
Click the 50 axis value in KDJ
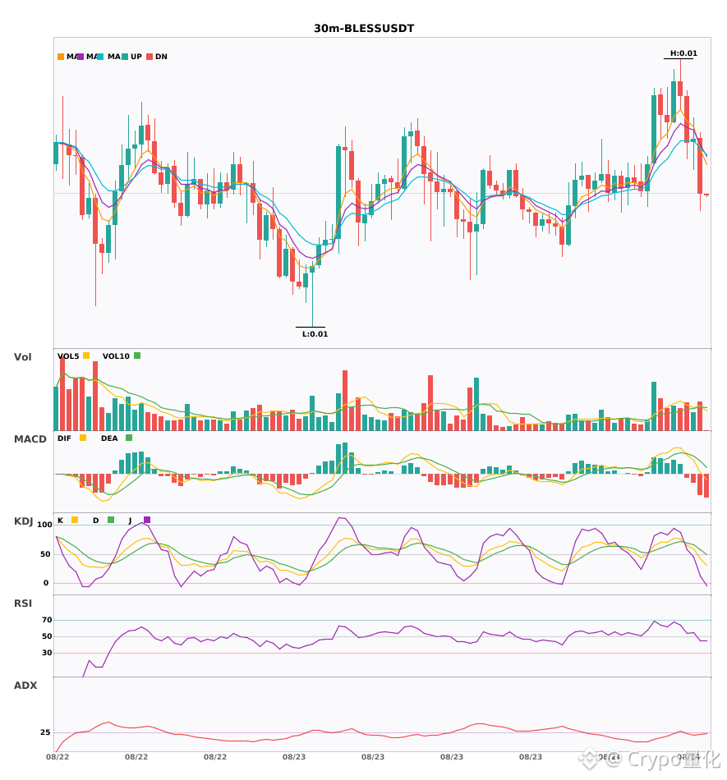click(45, 554)
